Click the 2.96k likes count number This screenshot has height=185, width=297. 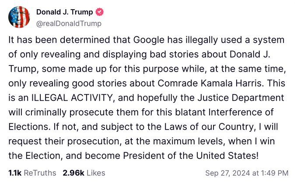pos(73,173)
